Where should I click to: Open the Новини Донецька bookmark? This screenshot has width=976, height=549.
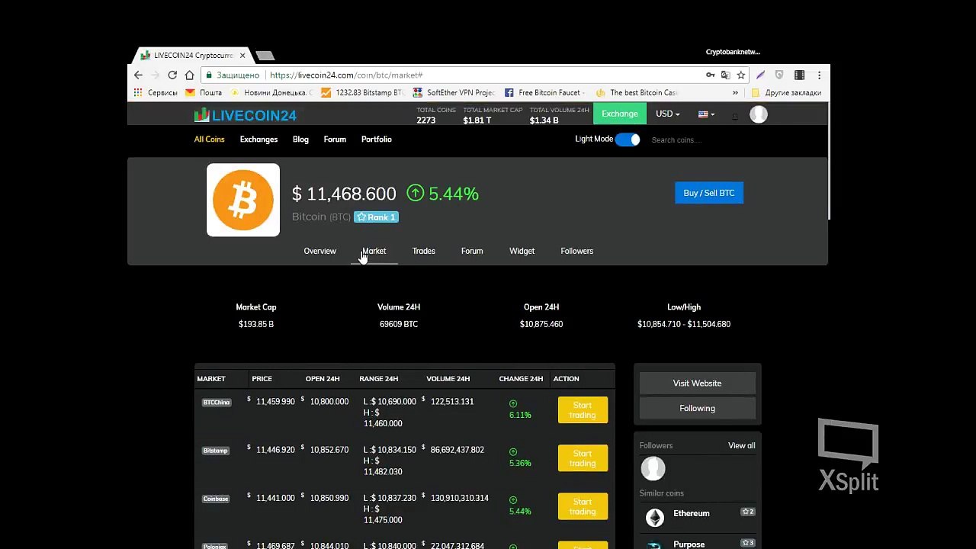(x=271, y=93)
